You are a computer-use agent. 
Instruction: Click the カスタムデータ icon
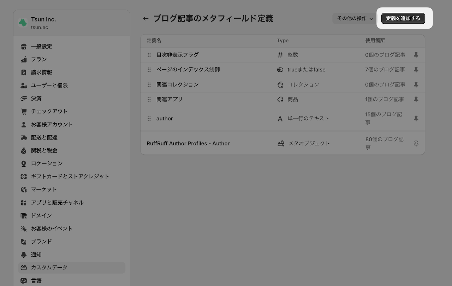(x=24, y=268)
